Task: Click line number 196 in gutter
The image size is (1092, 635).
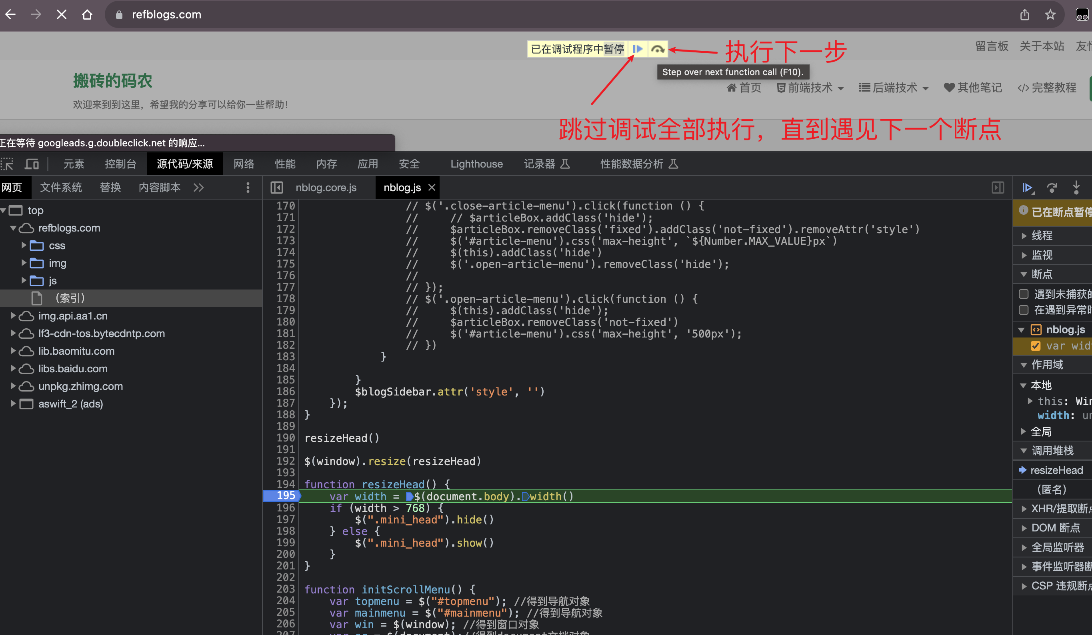Action: [286, 508]
